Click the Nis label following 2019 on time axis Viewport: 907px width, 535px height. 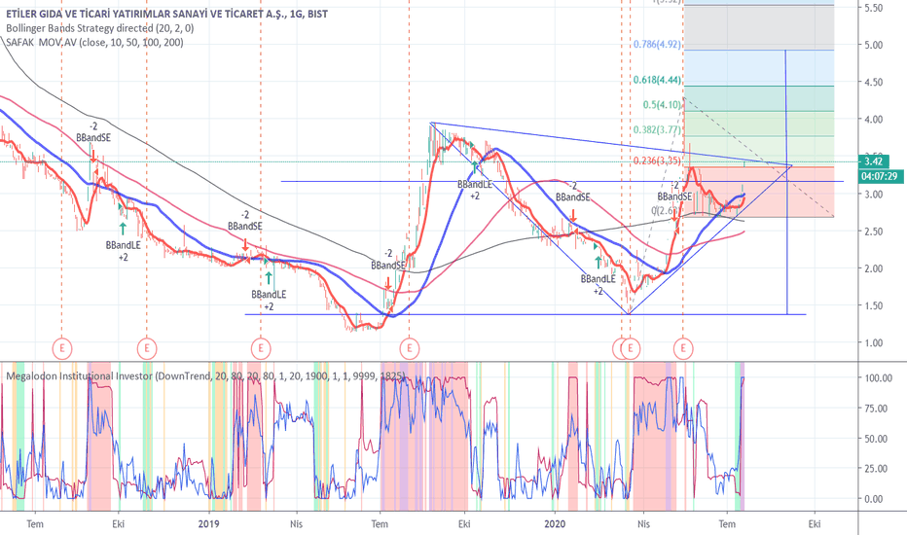click(x=296, y=524)
